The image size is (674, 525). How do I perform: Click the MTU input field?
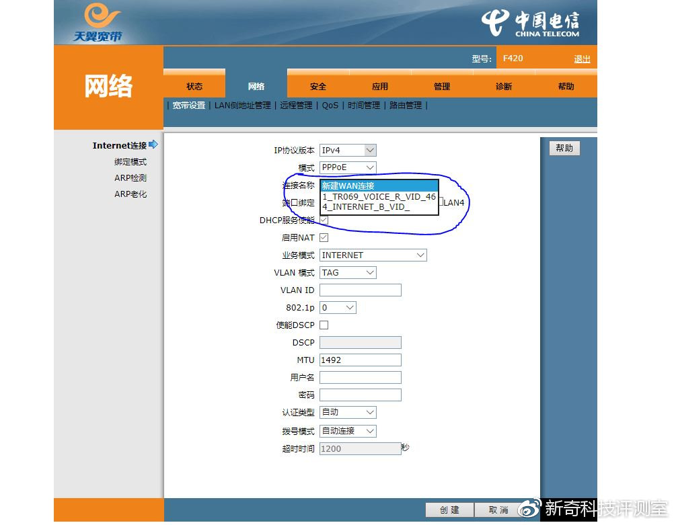pos(360,360)
